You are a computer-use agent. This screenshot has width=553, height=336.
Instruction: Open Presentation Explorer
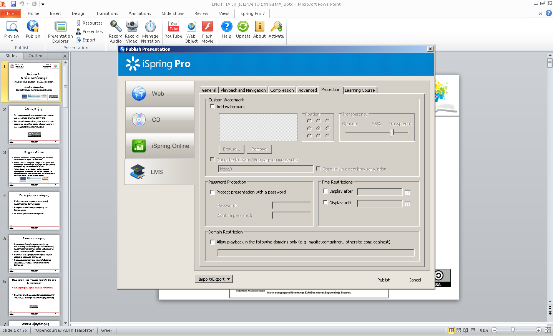coord(60,32)
